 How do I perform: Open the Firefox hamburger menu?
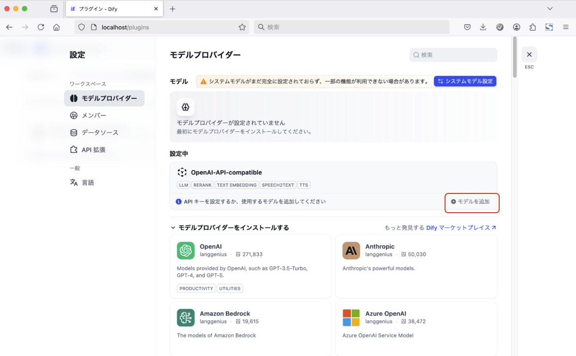[566, 27]
